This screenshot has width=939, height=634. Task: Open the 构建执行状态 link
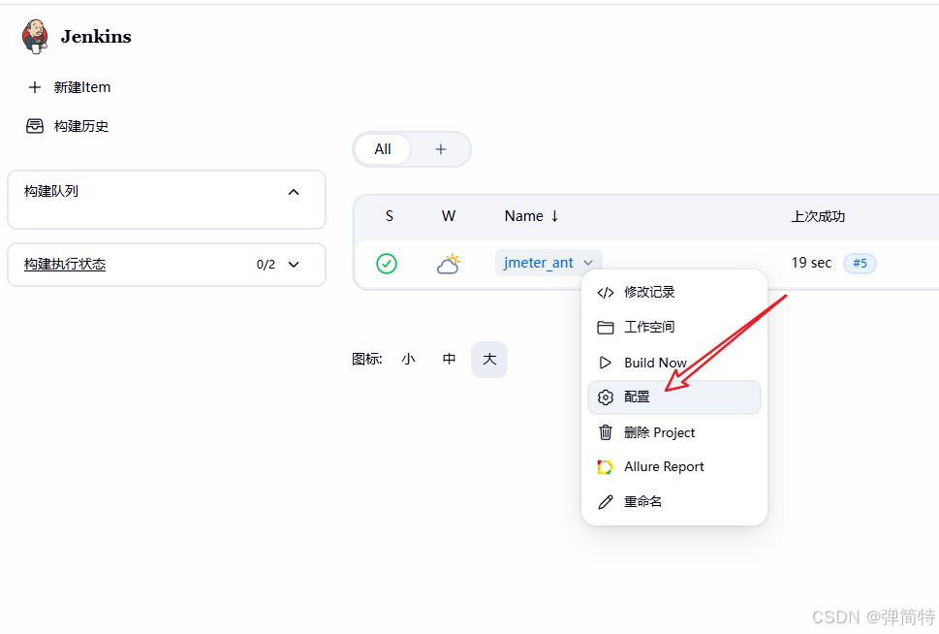(x=65, y=265)
